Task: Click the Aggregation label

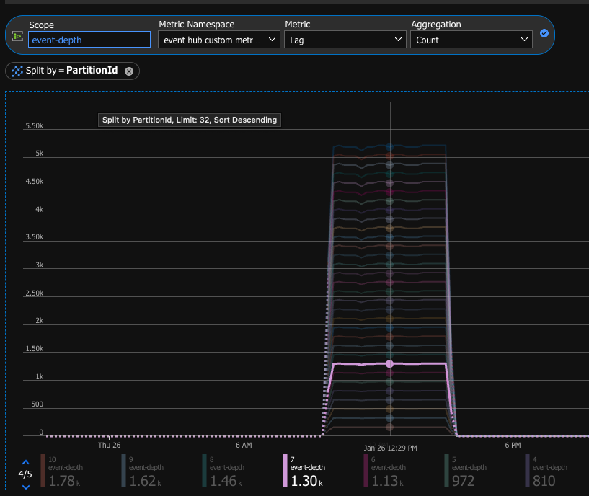Action: click(x=435, y=25)
